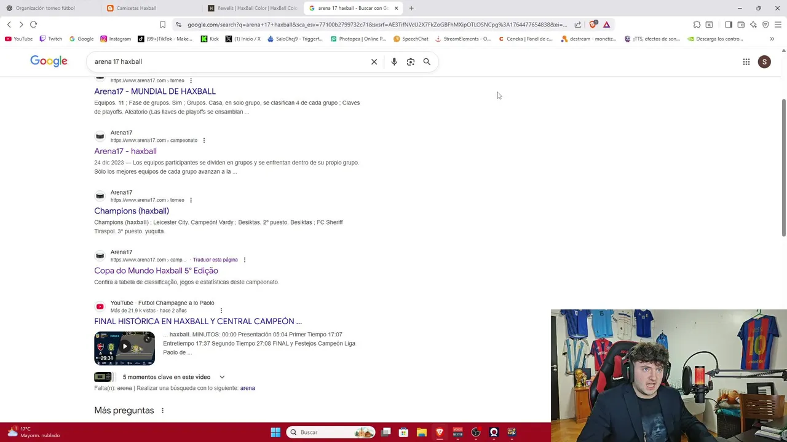Screen dimensions: 787x442
Task: Open Task View in the taskbar
Action: point(386,432)
